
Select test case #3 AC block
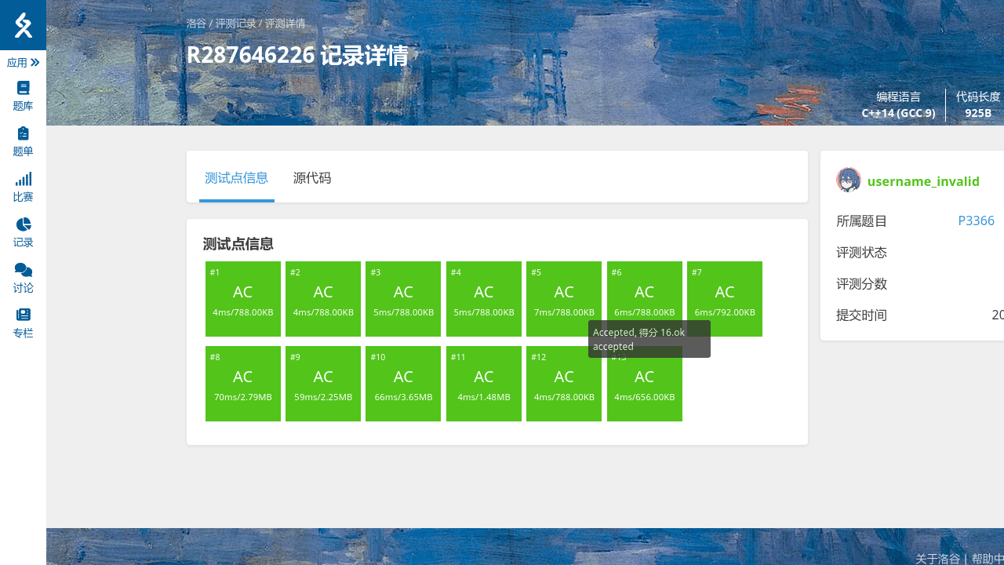(403, 299)
